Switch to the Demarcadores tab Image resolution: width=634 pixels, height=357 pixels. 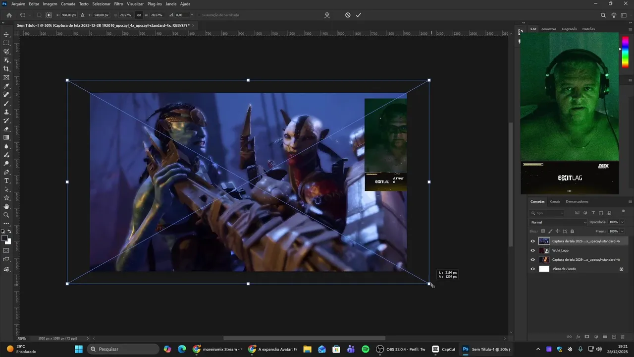click(x=577, y=201)
